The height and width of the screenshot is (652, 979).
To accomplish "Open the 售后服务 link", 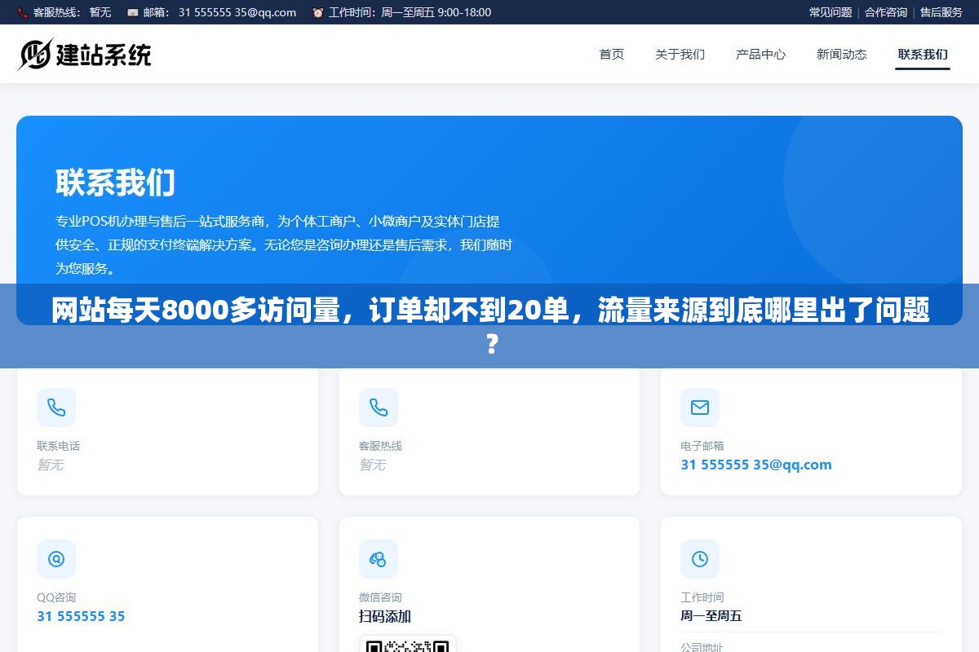I will click(x=941, y=12).
